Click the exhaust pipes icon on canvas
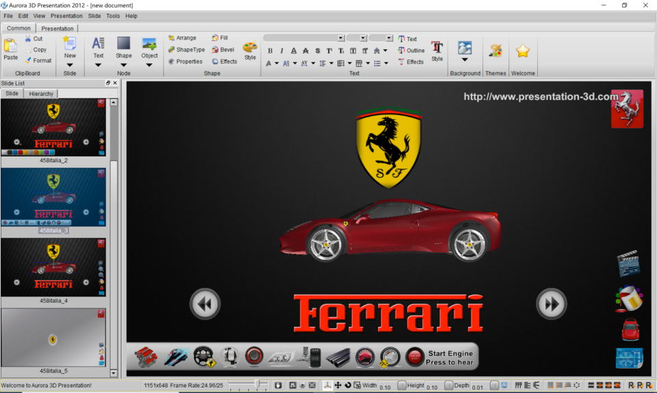Screen dimensions: 657x393 tap(338, 358)
